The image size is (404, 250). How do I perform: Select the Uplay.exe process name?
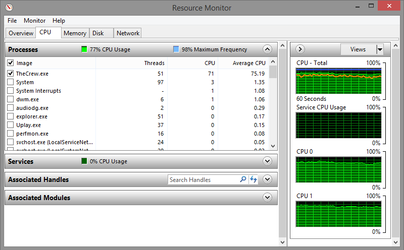(28, 125)
